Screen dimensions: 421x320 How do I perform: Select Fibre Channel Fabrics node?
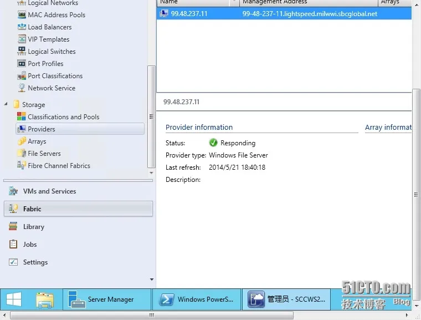click(x=59, y=166)
